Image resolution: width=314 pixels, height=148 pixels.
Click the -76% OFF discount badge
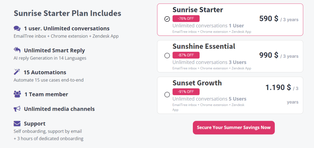click(x=186, y=18)
